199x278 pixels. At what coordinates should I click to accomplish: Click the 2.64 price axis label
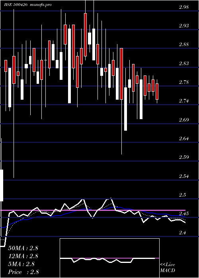[x=184, y=139]
